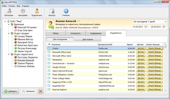
Task: Open the Компания toolbar icon
Action: pos(9,11)
